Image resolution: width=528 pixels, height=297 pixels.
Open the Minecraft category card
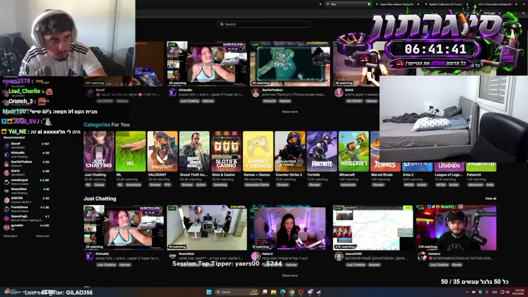pyautogui.click(x=354, y=151)
